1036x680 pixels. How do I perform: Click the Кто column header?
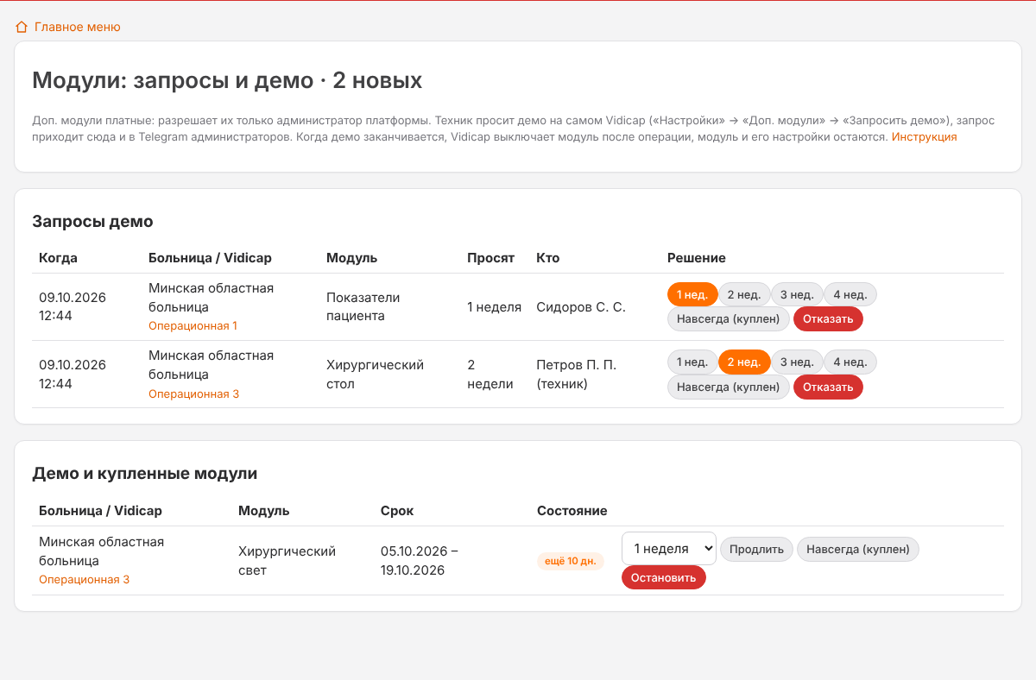pyautogui.click(x=547, y=258)
